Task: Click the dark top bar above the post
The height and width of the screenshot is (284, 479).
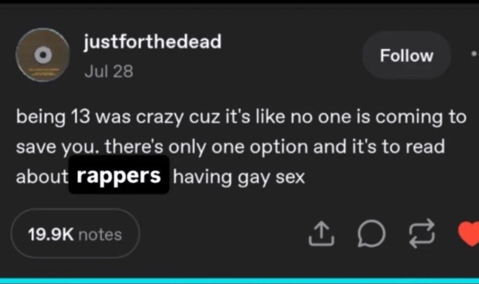Action: [240, 4]
